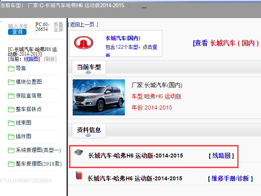Open the 线束图 folder icon
261x196 pixels.
(11, 123)
